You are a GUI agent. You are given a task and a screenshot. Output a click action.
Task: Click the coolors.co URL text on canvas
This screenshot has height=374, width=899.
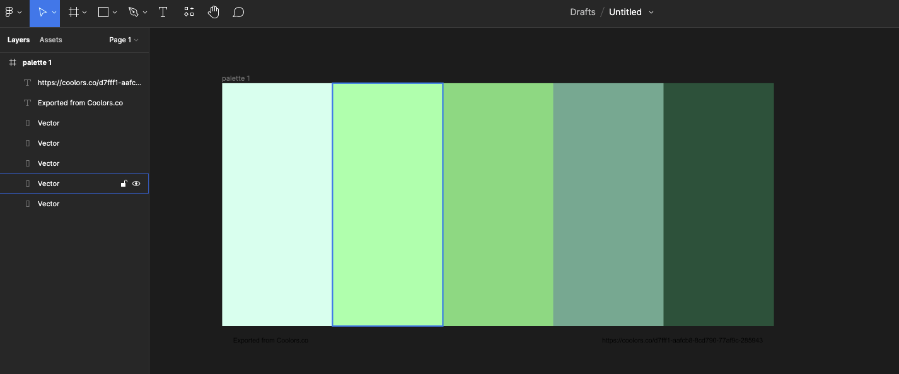point(682,341)
